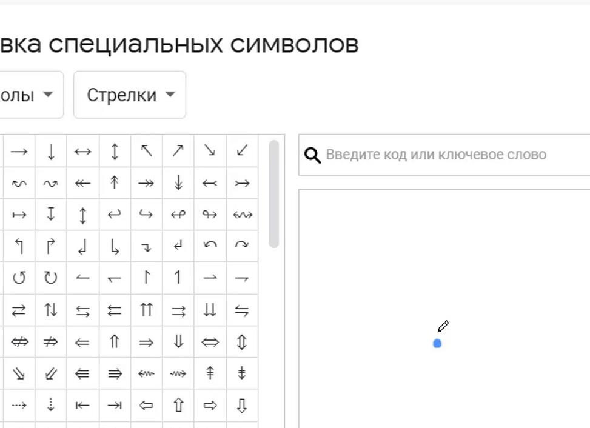Select the clockwise open circle arrow

pos(51,277)
